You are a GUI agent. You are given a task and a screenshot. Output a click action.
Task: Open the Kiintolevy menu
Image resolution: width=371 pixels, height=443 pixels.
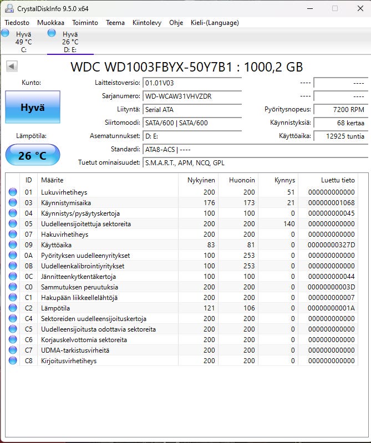(x=147, y=23)
